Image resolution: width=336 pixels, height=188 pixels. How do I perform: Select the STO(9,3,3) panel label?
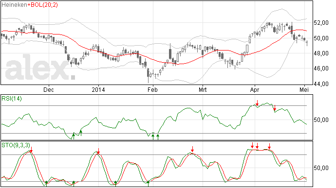[16, 145]
